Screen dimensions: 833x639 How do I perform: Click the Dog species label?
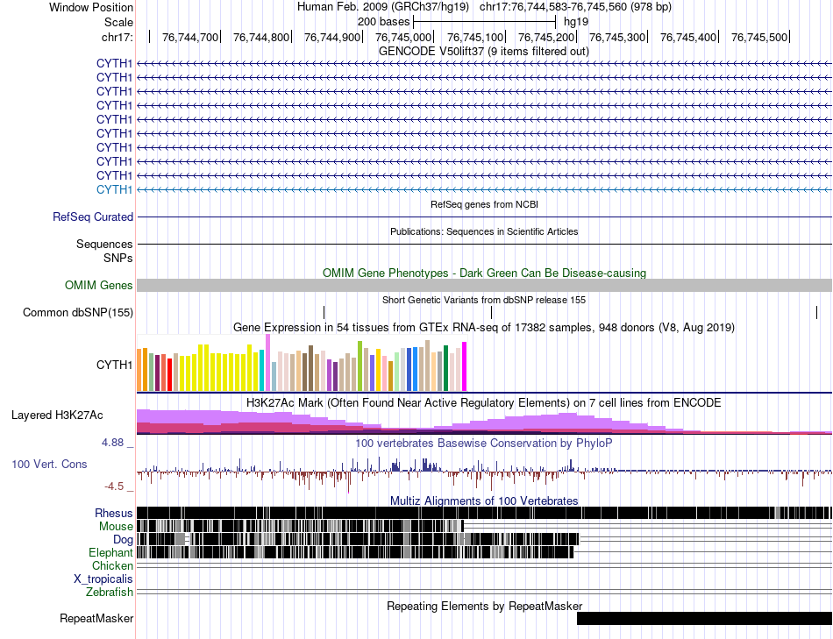tap(124, 540)
